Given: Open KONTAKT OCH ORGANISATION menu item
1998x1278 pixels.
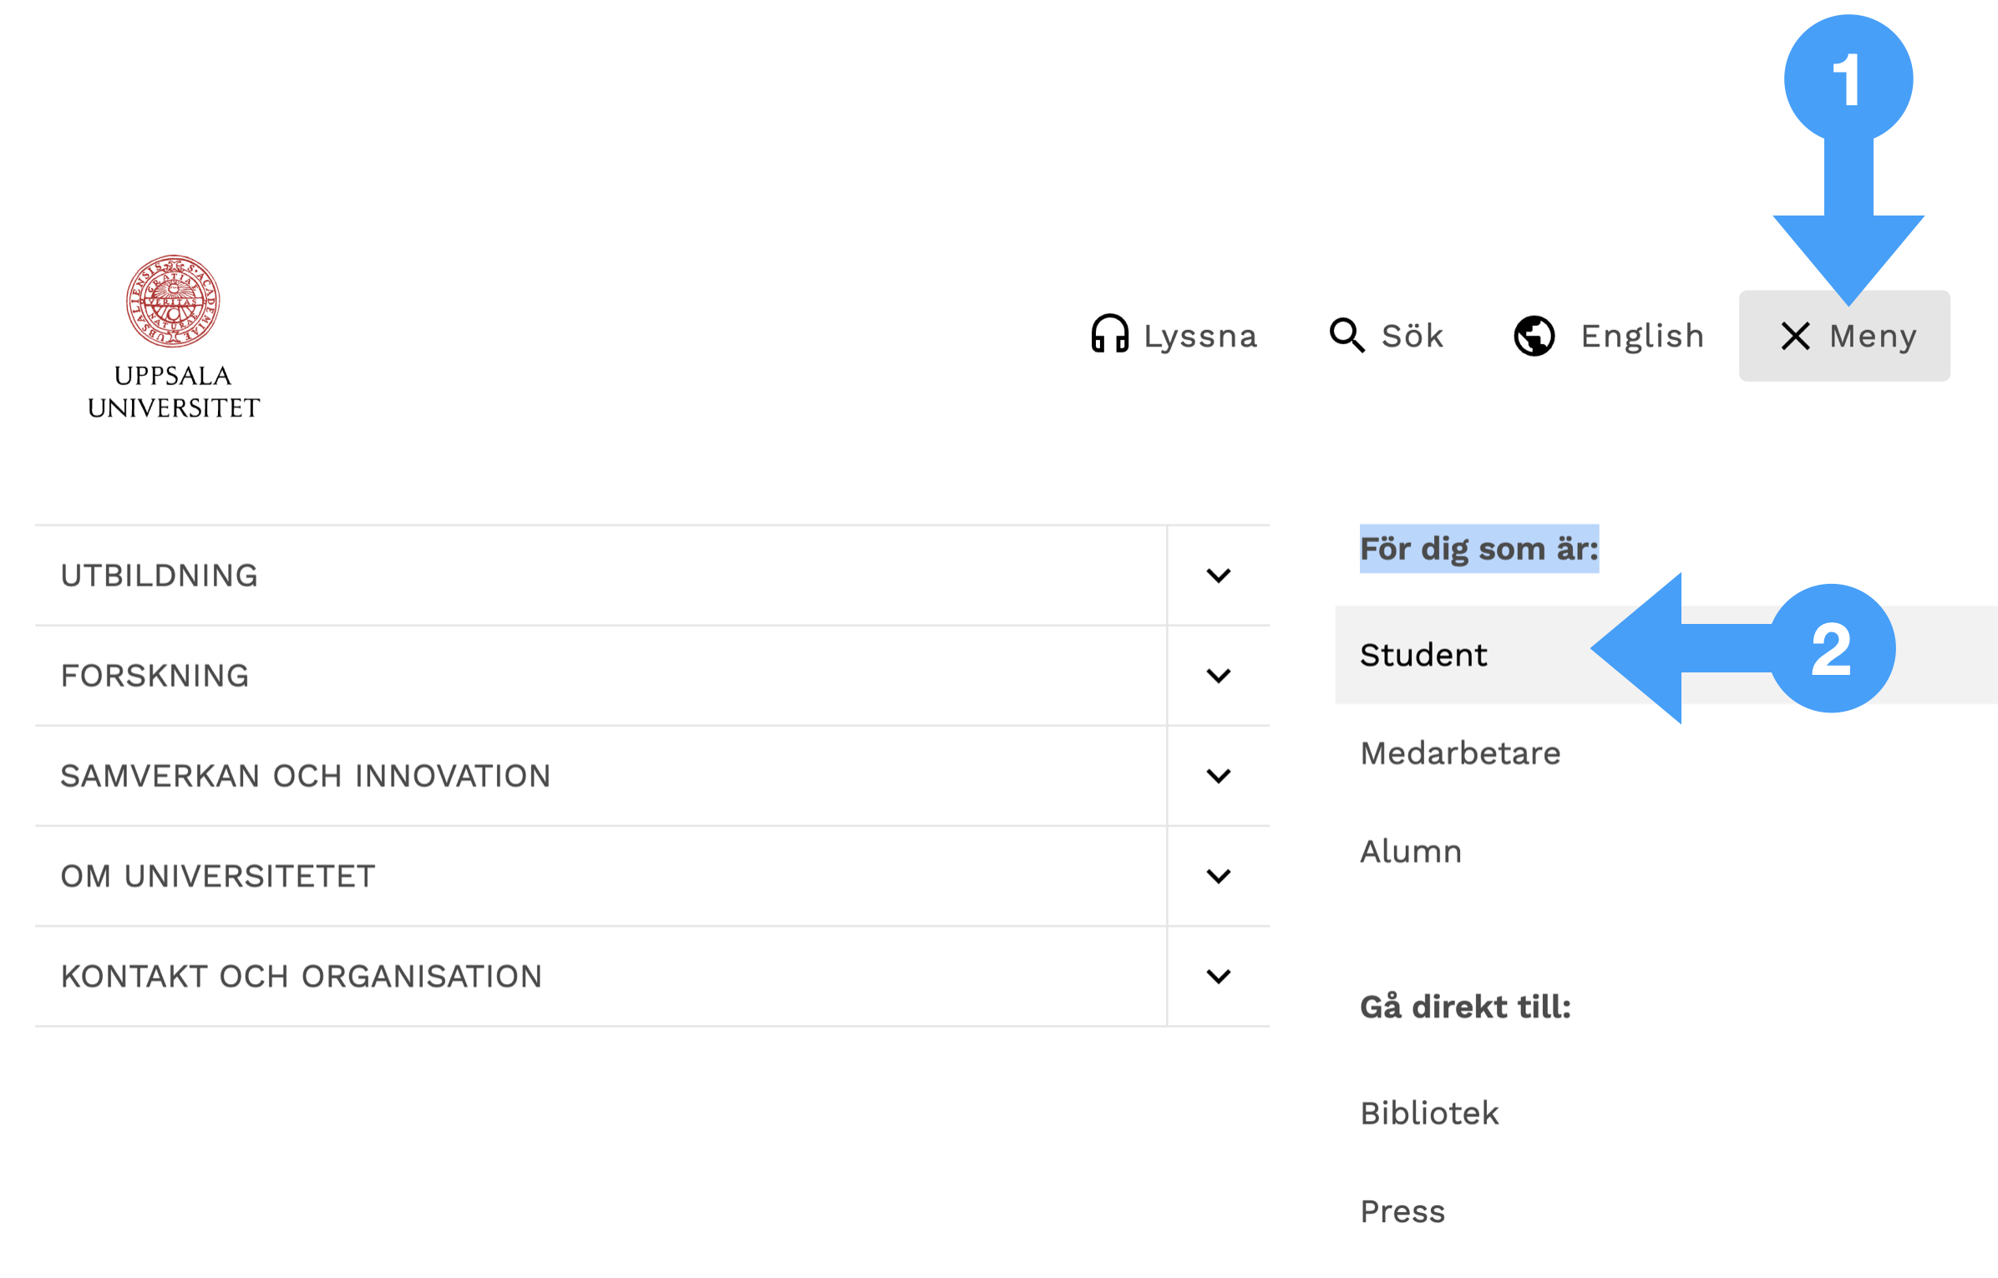Looking at the screenshot, I should pos(601,976).
